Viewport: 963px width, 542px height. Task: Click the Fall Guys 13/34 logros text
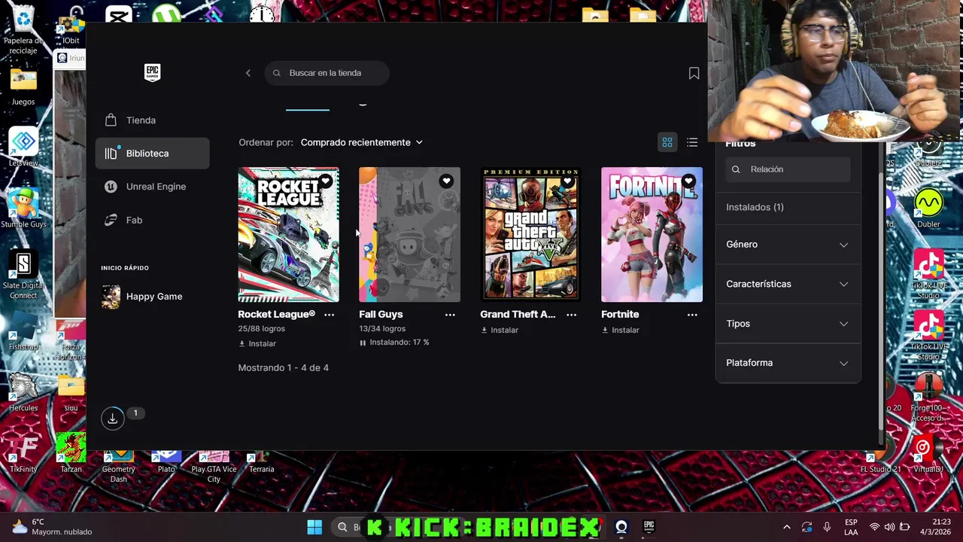[x=382, y=329]
